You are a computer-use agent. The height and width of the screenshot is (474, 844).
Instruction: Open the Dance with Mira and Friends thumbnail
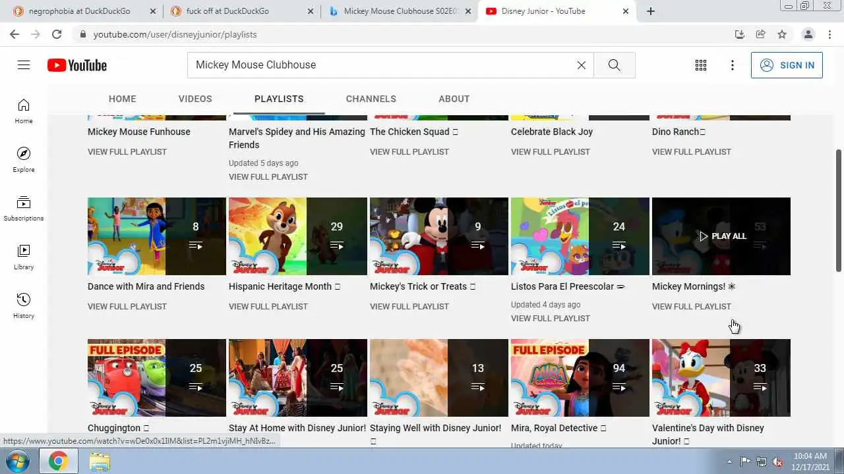[157, 236]
